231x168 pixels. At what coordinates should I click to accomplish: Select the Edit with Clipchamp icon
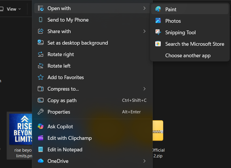(x=41, y=138)
